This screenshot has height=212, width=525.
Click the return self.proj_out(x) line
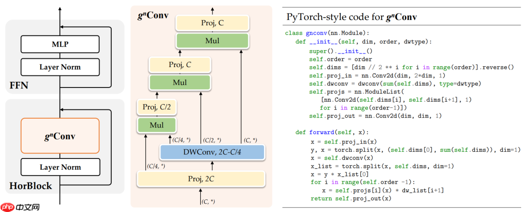pyautogui.click(x=351, y=198)
